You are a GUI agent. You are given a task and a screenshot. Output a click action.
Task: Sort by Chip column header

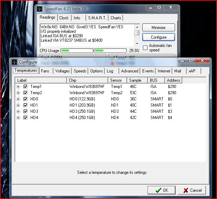click(x=87, y=80)
